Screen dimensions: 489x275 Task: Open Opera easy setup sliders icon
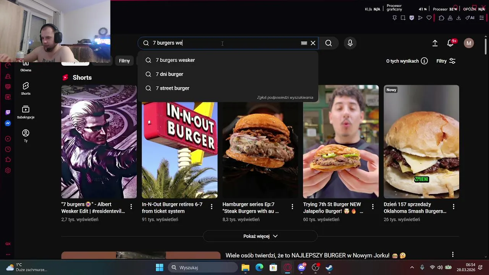(x=481, y=18)
